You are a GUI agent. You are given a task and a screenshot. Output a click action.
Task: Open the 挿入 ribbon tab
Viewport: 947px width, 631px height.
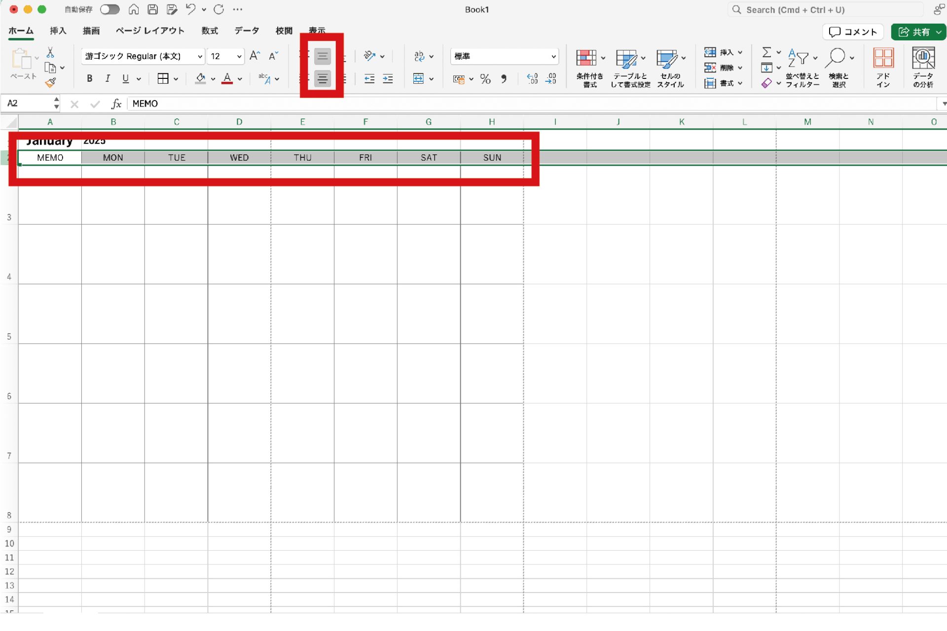(x=58, y=31)
